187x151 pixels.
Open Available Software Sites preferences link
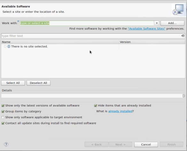(x=147, y=29)
